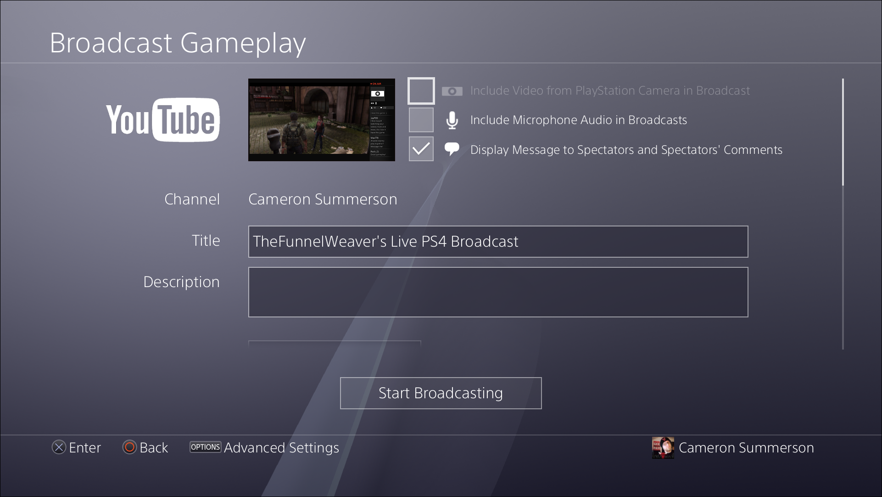Screen dimensions: 882x497
Task: Click the YouTube logo
Action: click(163, 120)
